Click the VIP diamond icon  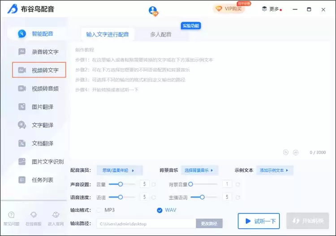click(219, 9)
